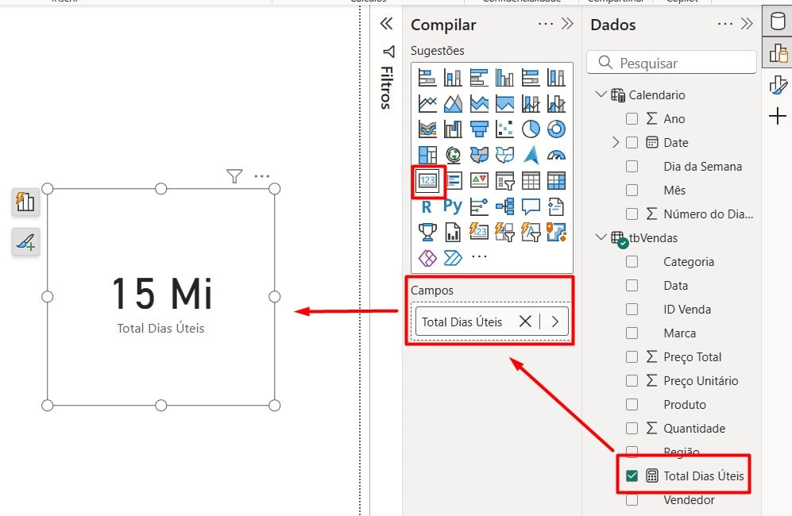Viewport: 792px width, 516px height.
Task: Open more options on the card visual
Action: [261, 176]
